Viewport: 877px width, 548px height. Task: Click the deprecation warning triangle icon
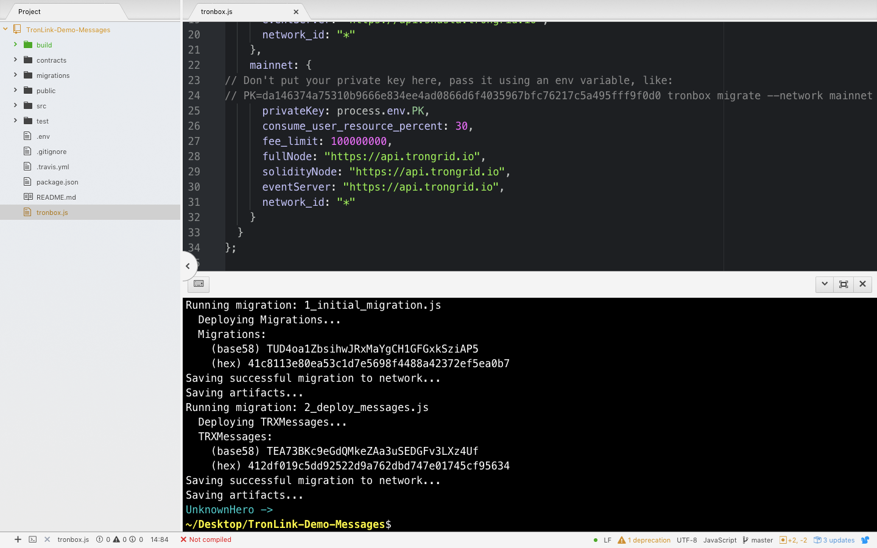(622, 540)
